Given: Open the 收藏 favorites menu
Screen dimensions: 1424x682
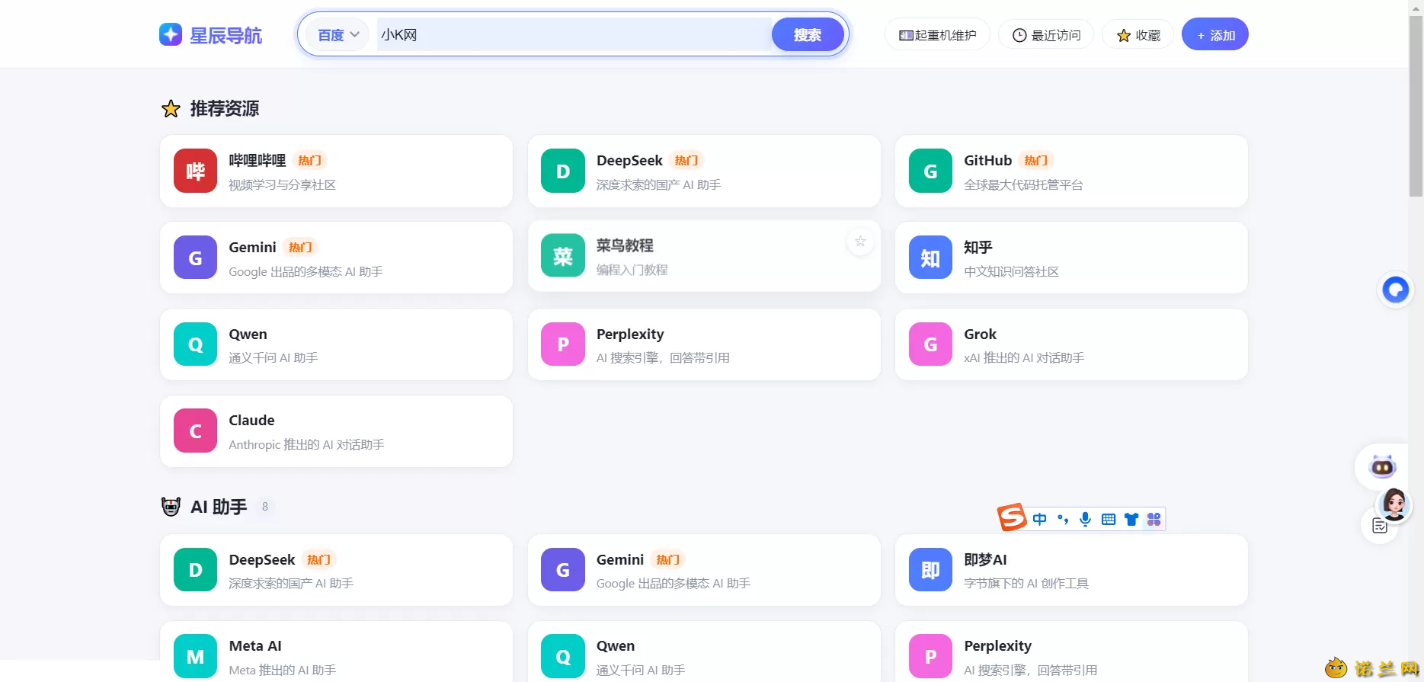Looking at the screenshot, I should point(1138,35).
